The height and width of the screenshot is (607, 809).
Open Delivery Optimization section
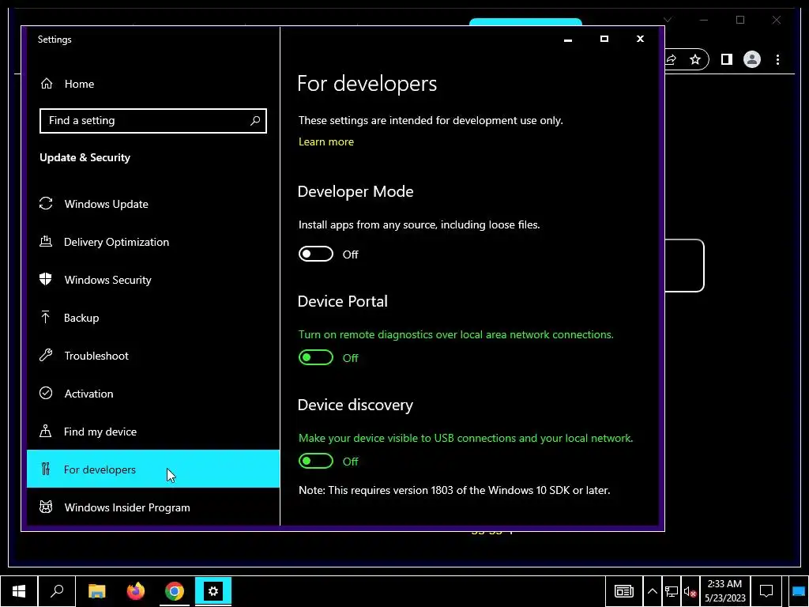coord(153,242)
